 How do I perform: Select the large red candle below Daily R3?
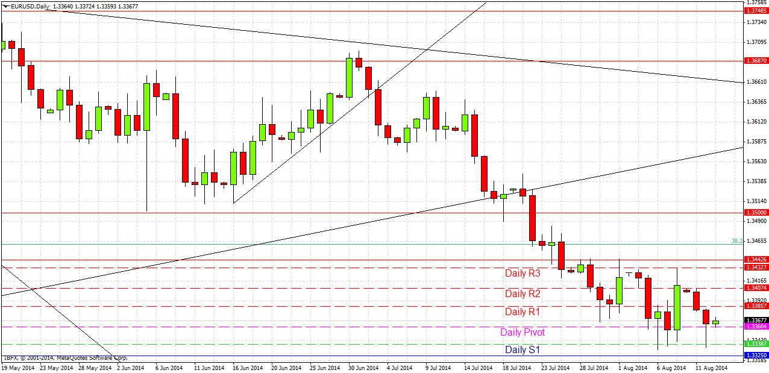coord(648,298)
